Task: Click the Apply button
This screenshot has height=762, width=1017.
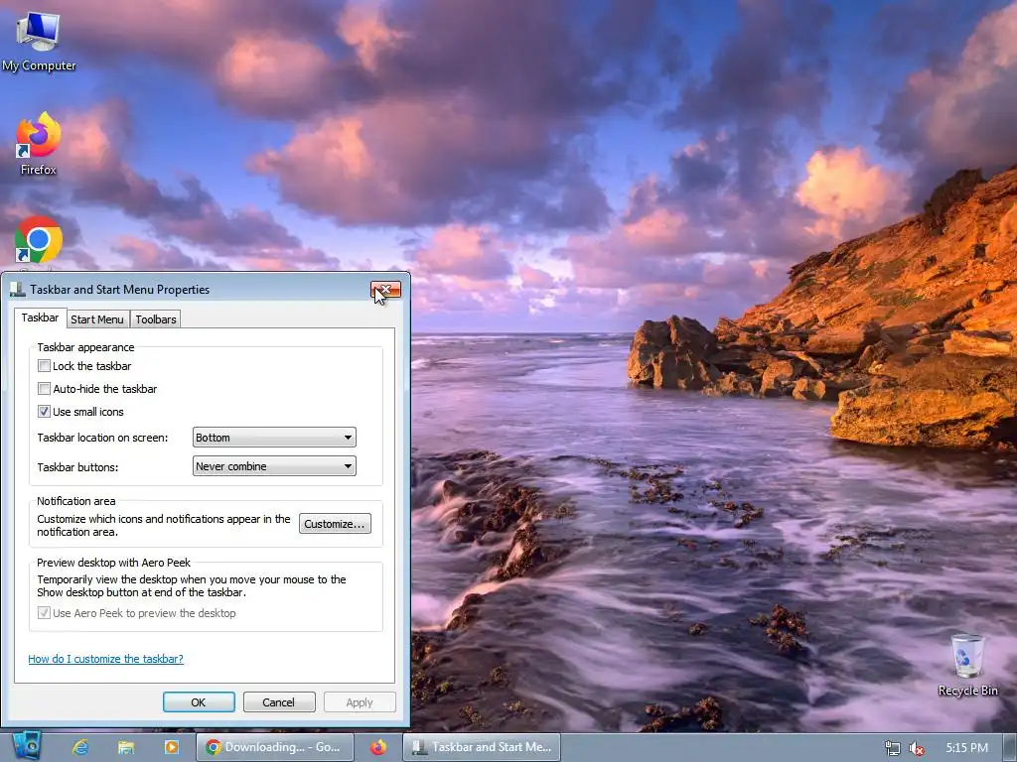Action: click(x=360, y=702)
